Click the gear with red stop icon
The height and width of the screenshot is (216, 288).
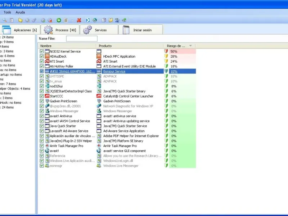[50, 20]
